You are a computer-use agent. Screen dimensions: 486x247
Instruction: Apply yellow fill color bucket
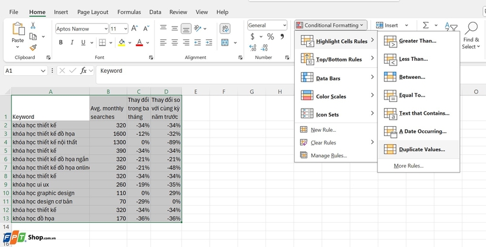pyautogui.click(x=122, y=42)
